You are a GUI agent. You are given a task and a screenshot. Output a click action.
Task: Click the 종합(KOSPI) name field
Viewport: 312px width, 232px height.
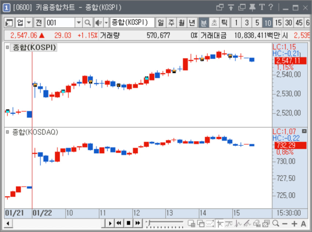(x=132, y=23)
